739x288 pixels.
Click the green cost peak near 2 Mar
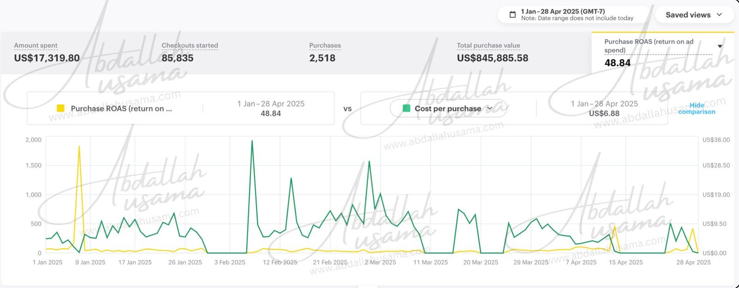tap(369, 162)
